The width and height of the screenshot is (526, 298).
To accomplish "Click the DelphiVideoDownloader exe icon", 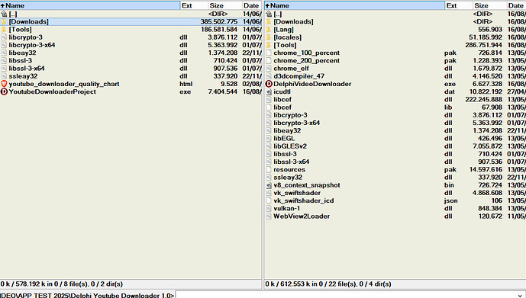I will [269, 84].
